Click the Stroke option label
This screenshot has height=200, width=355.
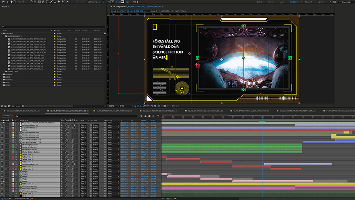(x=118, y=2)
